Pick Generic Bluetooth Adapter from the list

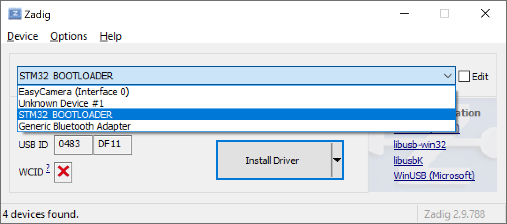pos(75,126)
